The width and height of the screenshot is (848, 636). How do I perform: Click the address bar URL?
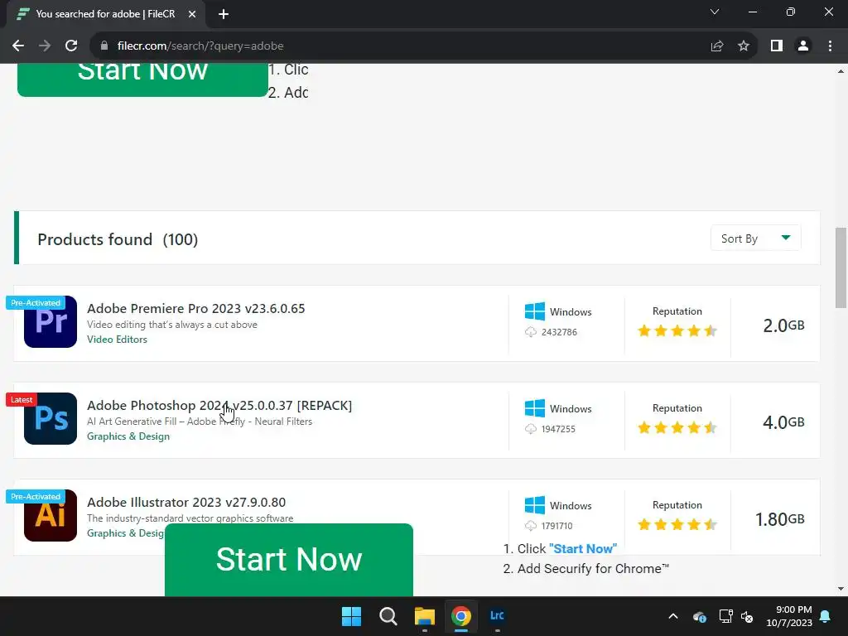coord(200,46)
